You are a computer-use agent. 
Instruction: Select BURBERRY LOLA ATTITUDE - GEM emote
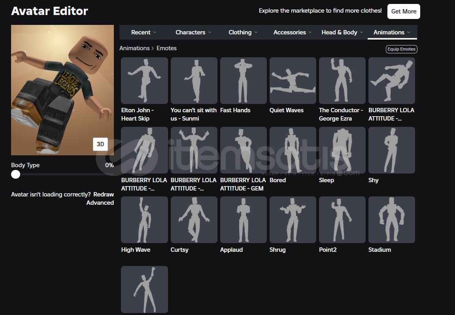(244, 150)
